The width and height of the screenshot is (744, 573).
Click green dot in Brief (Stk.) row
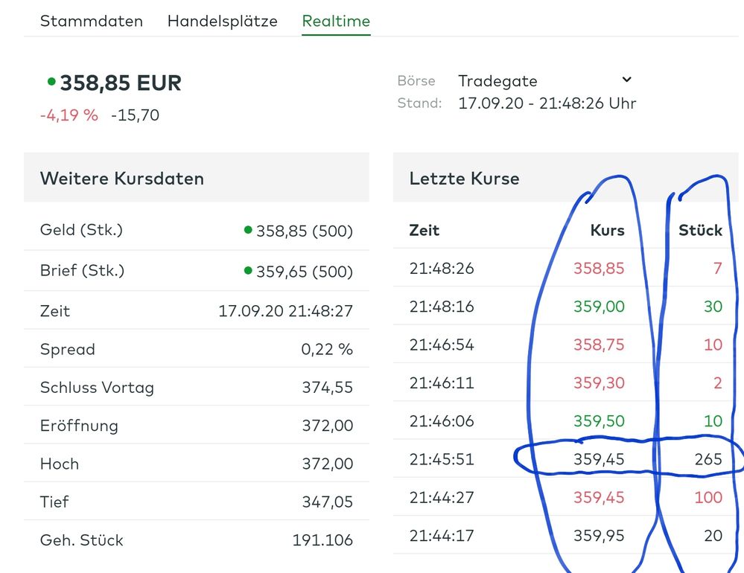click(x=248, y=271)
